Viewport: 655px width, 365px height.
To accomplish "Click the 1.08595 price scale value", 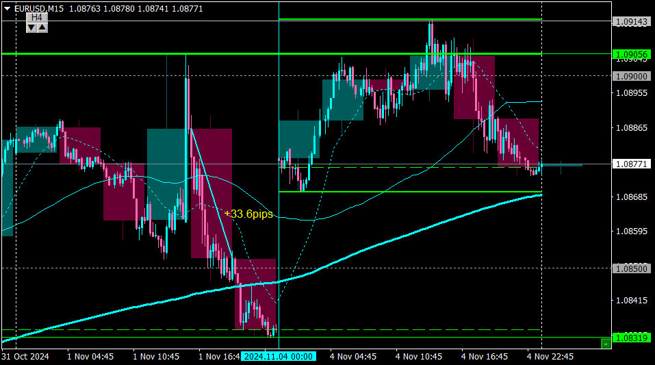I will [x=632, y=231].
